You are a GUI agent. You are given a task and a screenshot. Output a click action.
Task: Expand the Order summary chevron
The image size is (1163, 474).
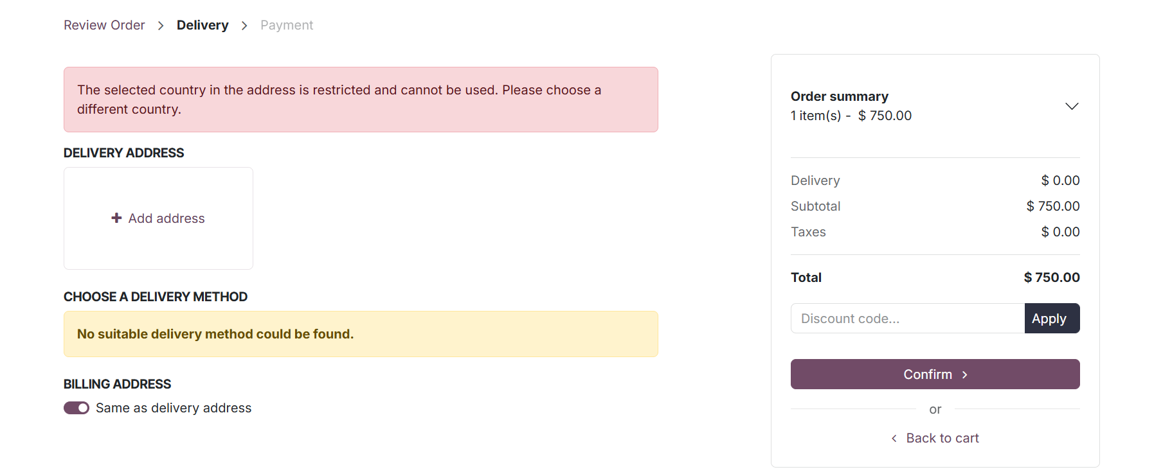point(1072,106)
